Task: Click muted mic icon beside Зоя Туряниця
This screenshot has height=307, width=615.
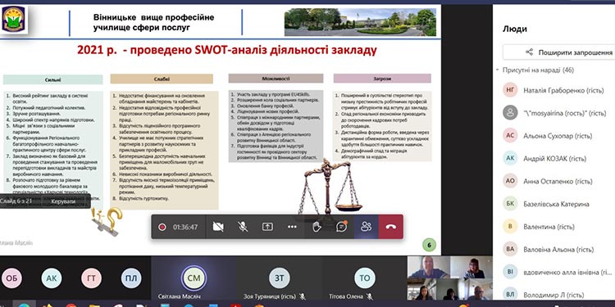Action: (x=303, y=296)
